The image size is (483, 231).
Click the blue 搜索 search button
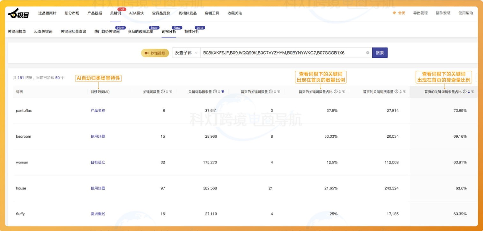[380, 53]
